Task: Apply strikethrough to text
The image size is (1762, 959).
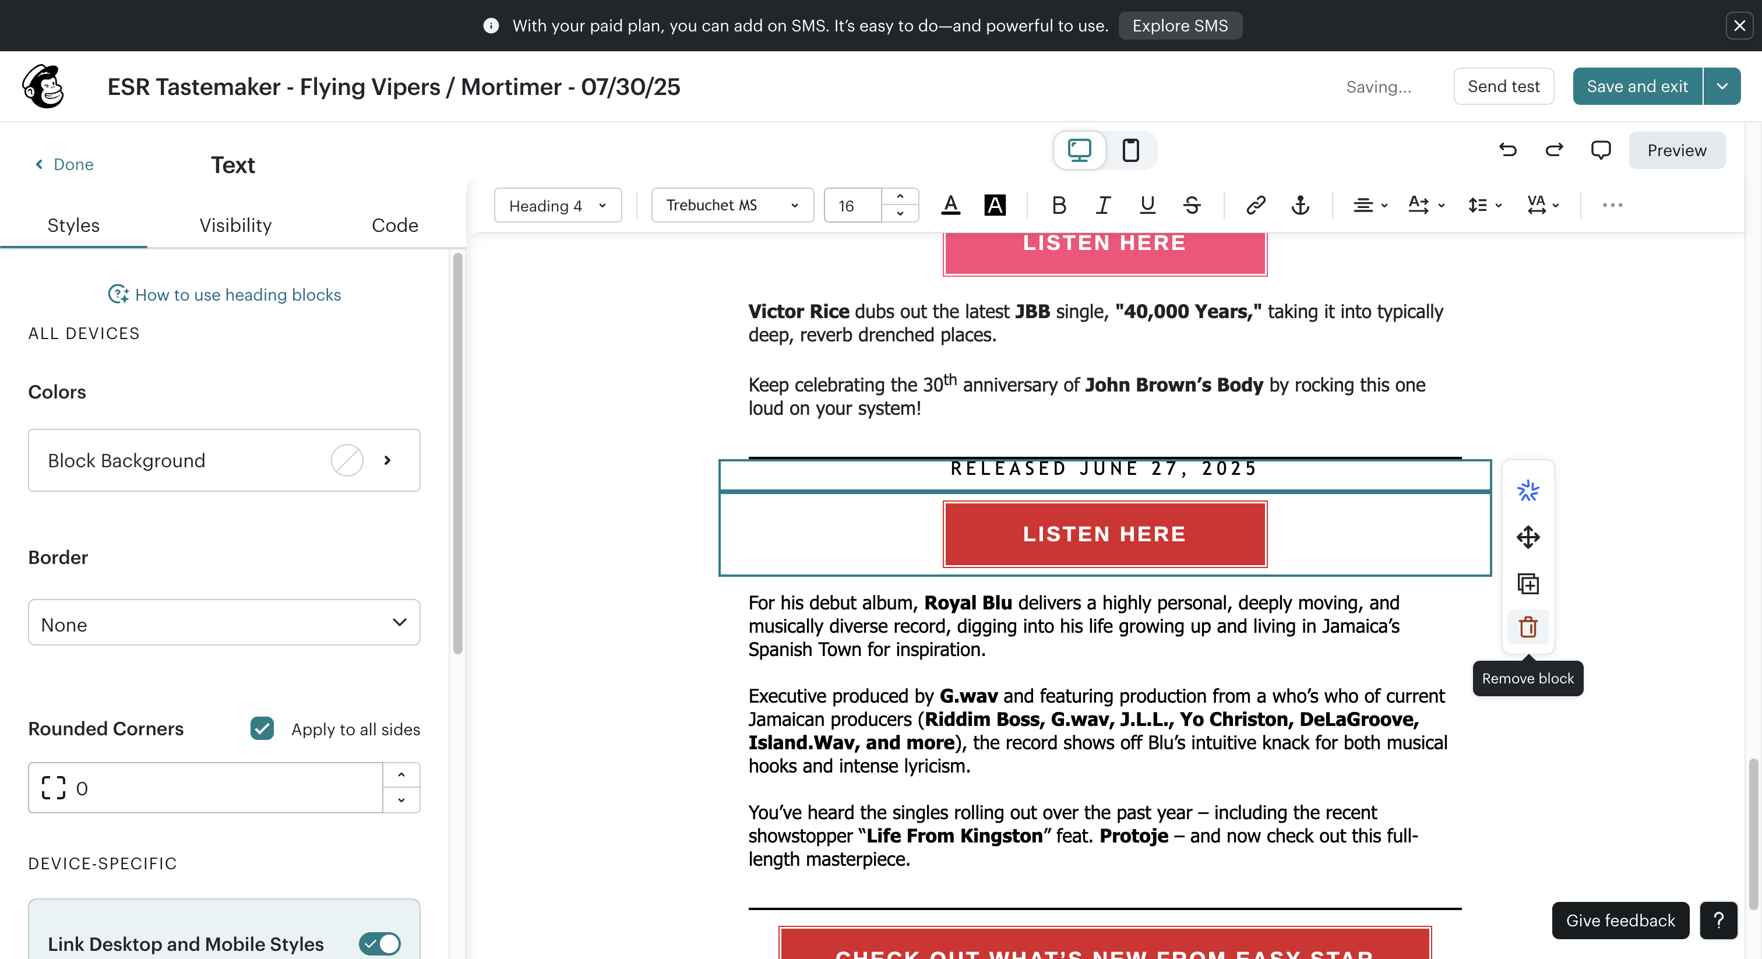Action: tap(1192, 205)
